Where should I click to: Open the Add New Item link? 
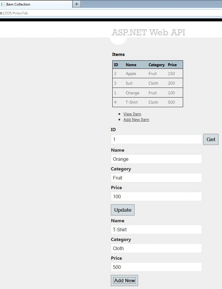click(136, 120)
